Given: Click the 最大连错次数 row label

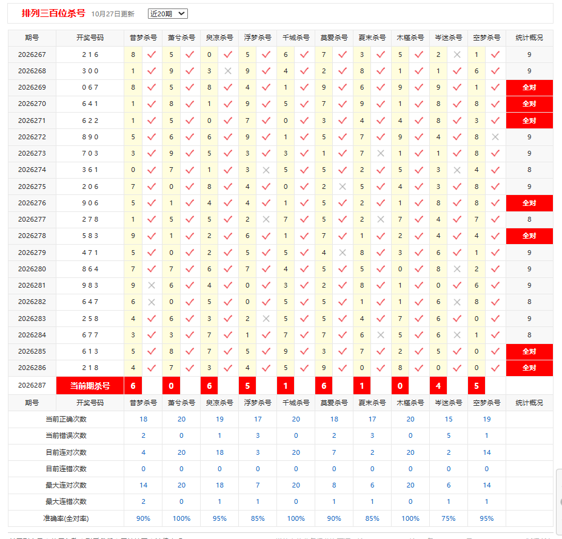Looking at the screenshot, I should (x=66, y=501).
